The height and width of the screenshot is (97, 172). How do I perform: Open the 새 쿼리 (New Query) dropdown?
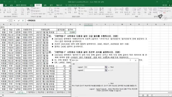coord(28,11)
